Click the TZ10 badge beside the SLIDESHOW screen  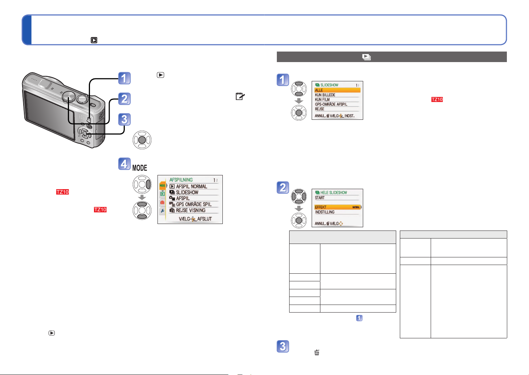[x=437, y=99]
